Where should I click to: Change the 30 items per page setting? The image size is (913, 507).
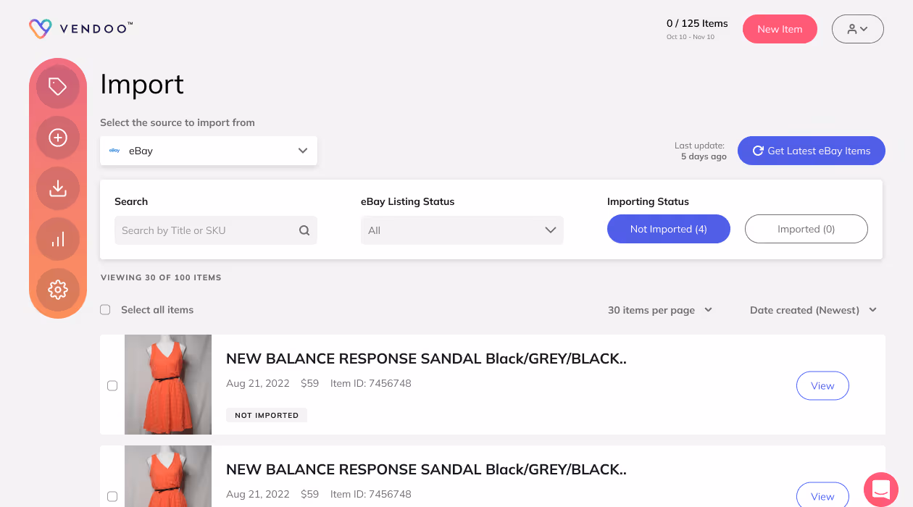tap(660, 310)
